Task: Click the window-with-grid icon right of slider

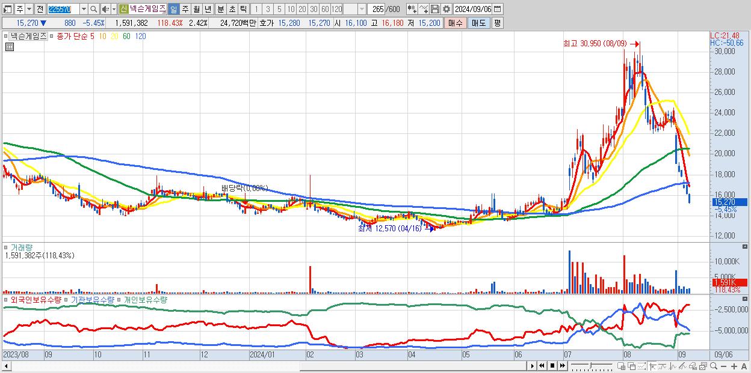Action: click(x=621, y=366)
